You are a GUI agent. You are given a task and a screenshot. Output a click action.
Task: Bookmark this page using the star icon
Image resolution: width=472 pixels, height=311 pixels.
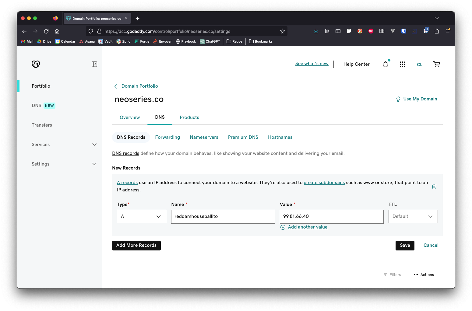(x=283, y=31)
